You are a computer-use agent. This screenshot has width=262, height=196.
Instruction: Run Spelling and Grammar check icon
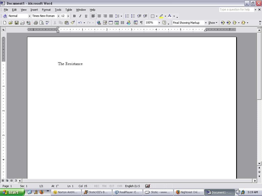48,23
